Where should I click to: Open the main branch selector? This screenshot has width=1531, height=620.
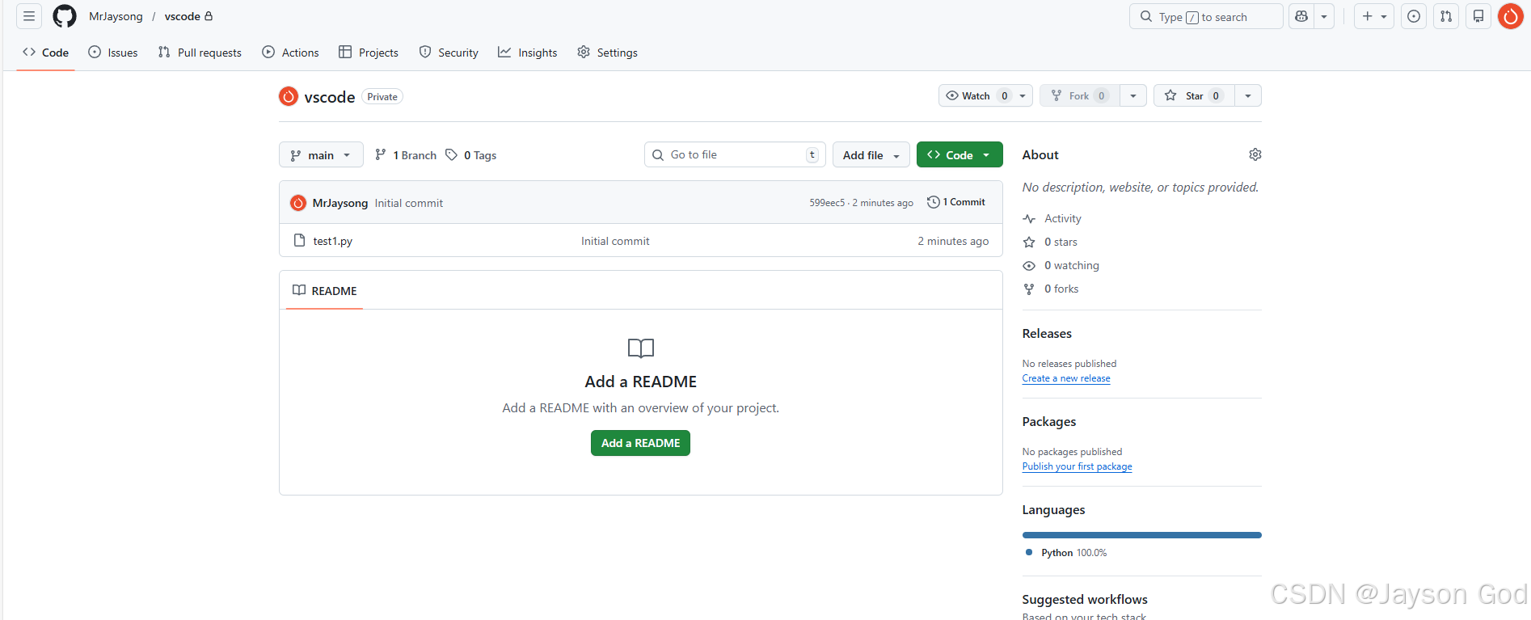321,155
